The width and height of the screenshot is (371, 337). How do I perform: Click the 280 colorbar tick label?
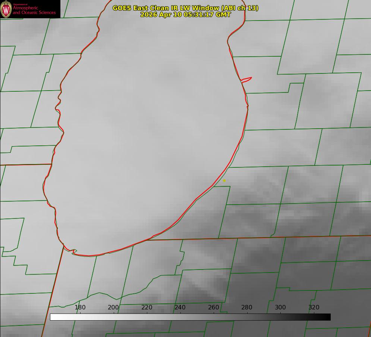pos(247,307)
